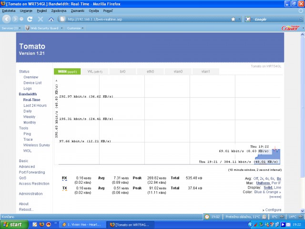Open Last 24 Hours bandwidth page
The height and width of the screenshot is (229, 305).
pos(35,105)
